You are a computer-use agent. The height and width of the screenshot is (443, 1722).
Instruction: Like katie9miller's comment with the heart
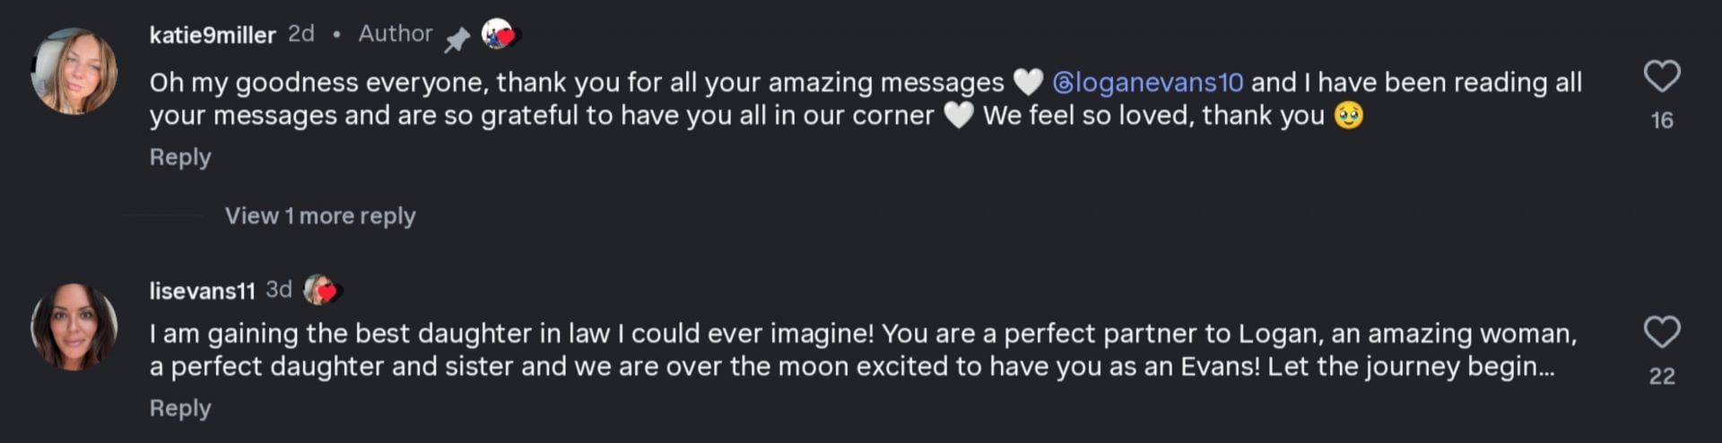click(x=1661, y=77)
